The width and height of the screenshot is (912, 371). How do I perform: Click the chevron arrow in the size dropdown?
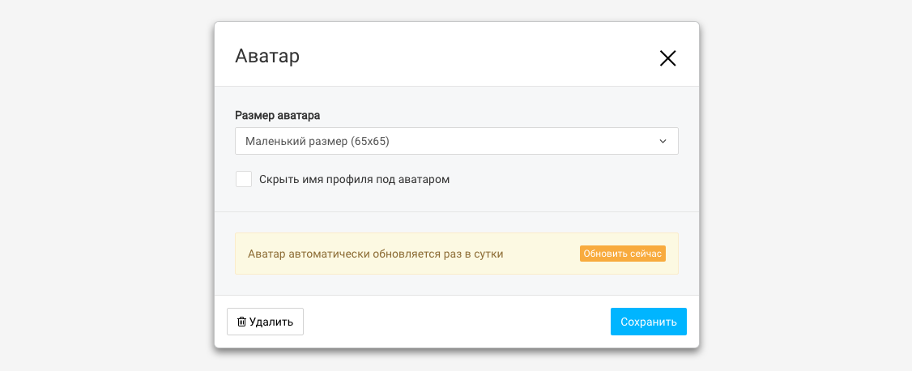(663, 141)
